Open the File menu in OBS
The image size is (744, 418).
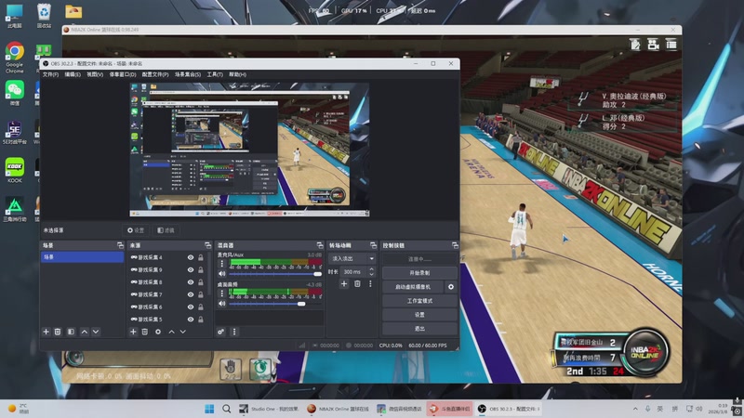pyautogui.click(x=50, y=74)
